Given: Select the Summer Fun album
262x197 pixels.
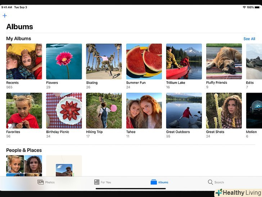Looking at the screenshot, I should [x=144, y=61].
